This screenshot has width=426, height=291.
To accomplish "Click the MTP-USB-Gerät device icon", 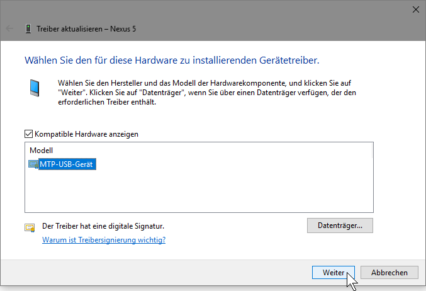I will point(33,164).
